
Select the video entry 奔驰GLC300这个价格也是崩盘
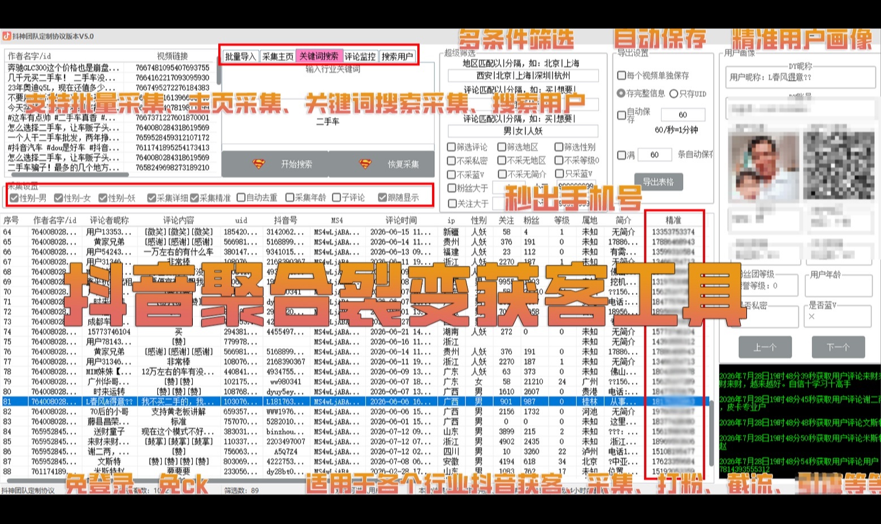pyautogui.click(x=63, y=68)
